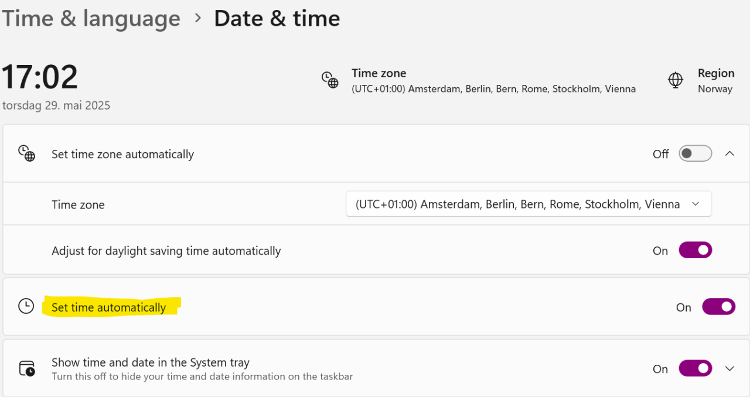Click the calendar-clock icon for System tray setting
Image resolution: width=750 pixels, height=397 pixels.
[26, 368]
